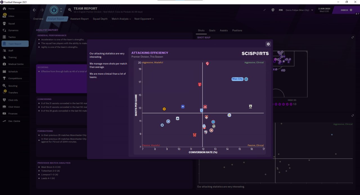Go back with the left arrow

[34, 10]
